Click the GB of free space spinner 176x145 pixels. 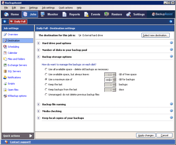114,75
